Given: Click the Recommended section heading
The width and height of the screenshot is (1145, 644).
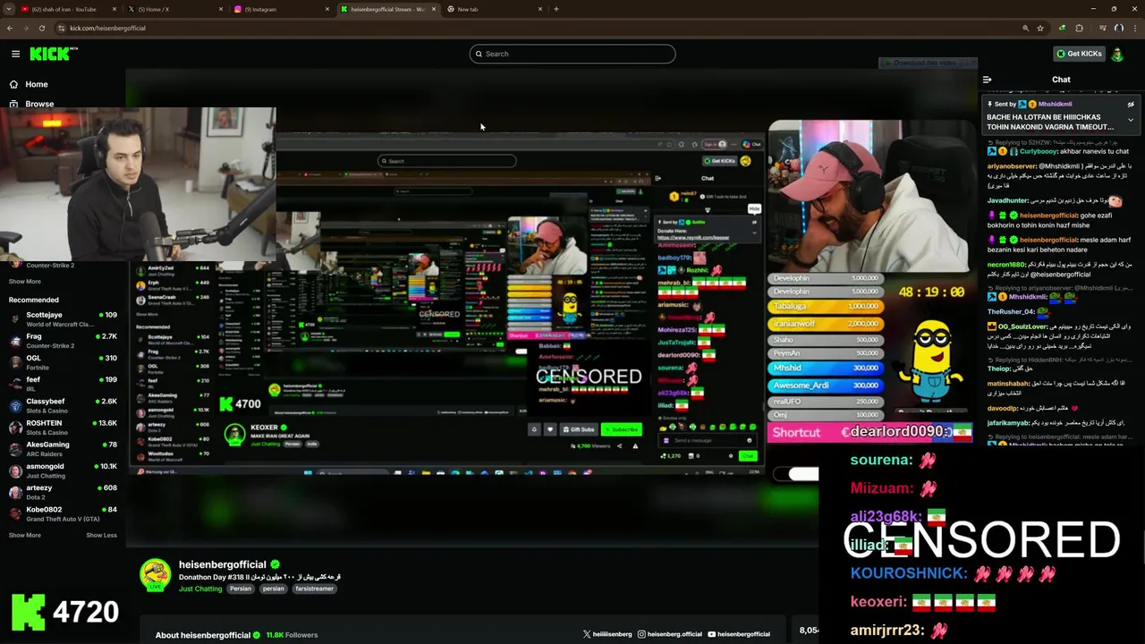Looking at the screenshot, I should click(34, 300).
